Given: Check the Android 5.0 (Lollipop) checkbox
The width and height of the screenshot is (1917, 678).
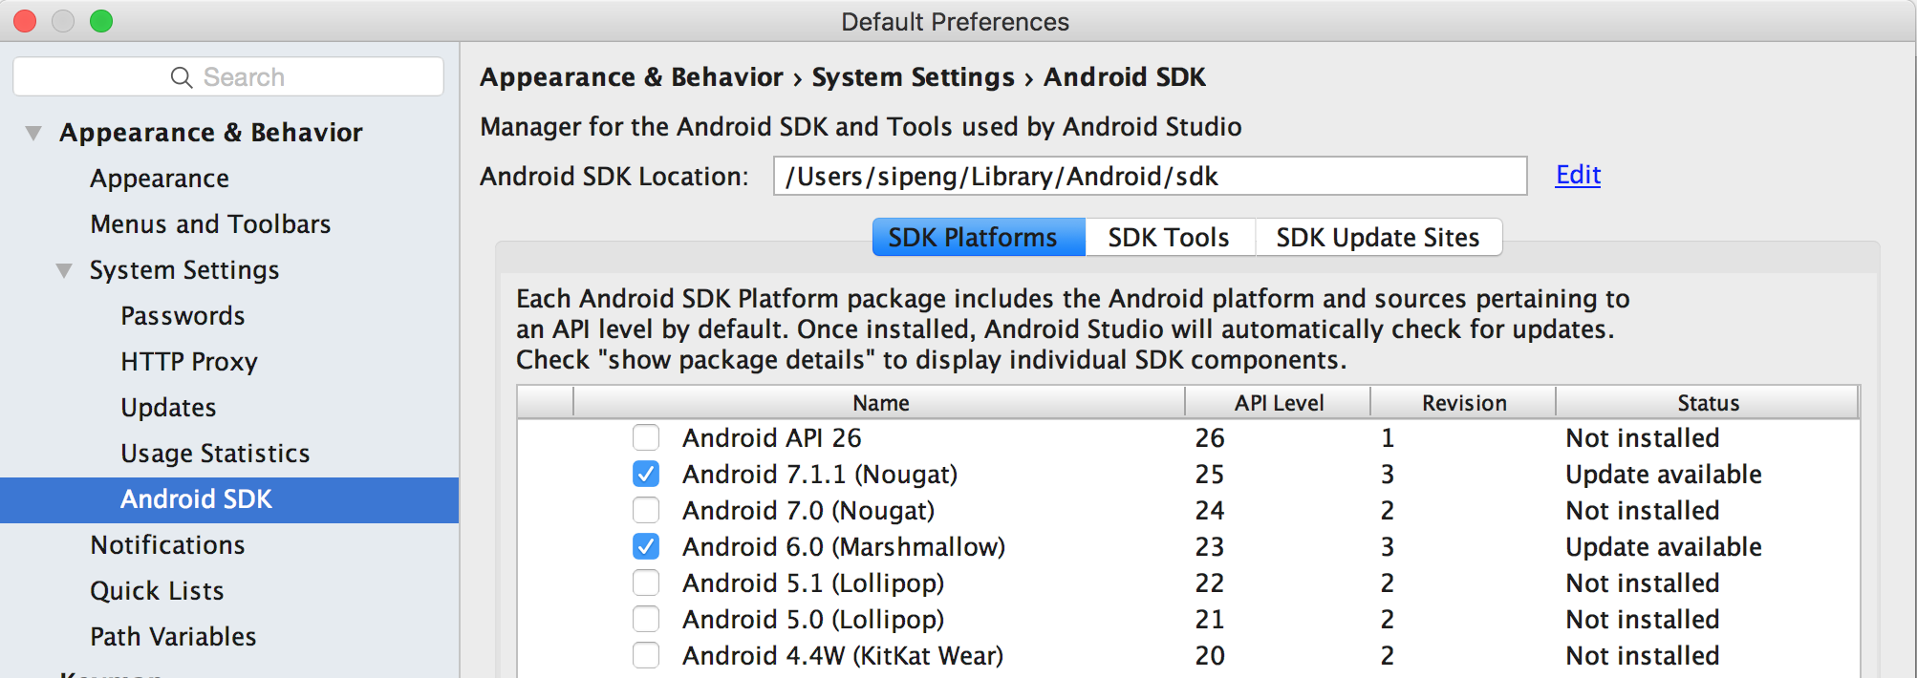Looking at the screenshot, I should pyautogui.click(x=646, y=620).
